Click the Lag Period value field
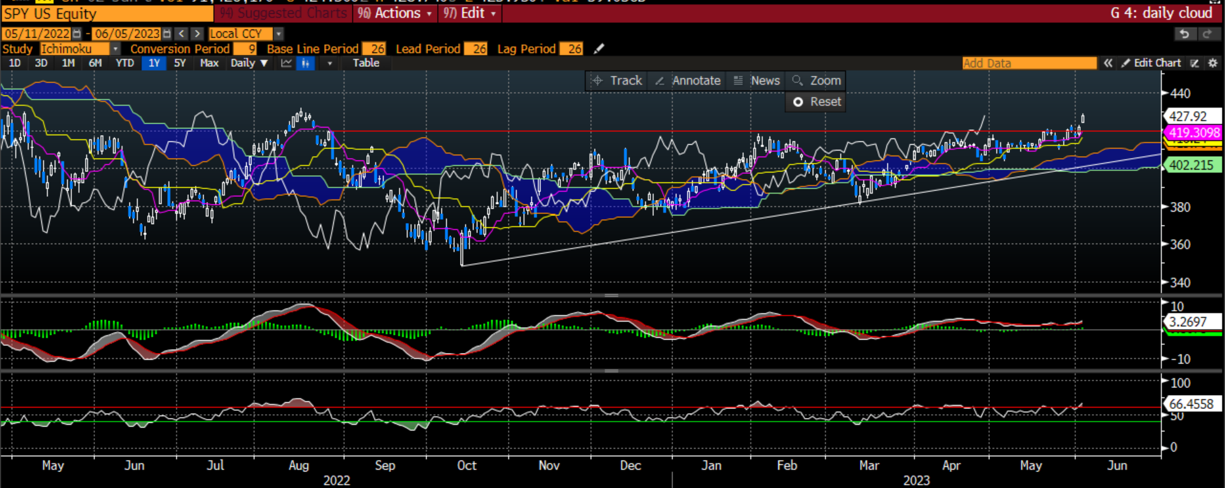 (571, 49)
